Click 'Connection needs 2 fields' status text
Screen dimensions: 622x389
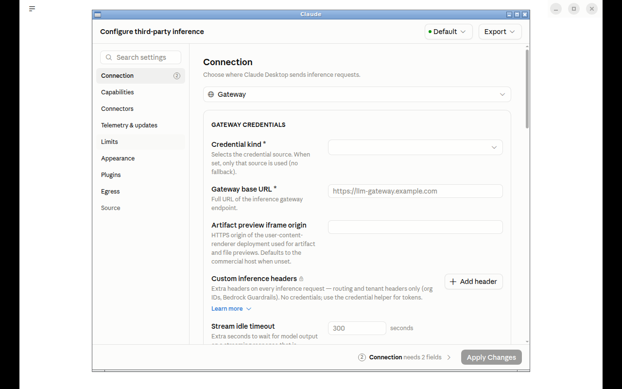[x=405, y=357]
